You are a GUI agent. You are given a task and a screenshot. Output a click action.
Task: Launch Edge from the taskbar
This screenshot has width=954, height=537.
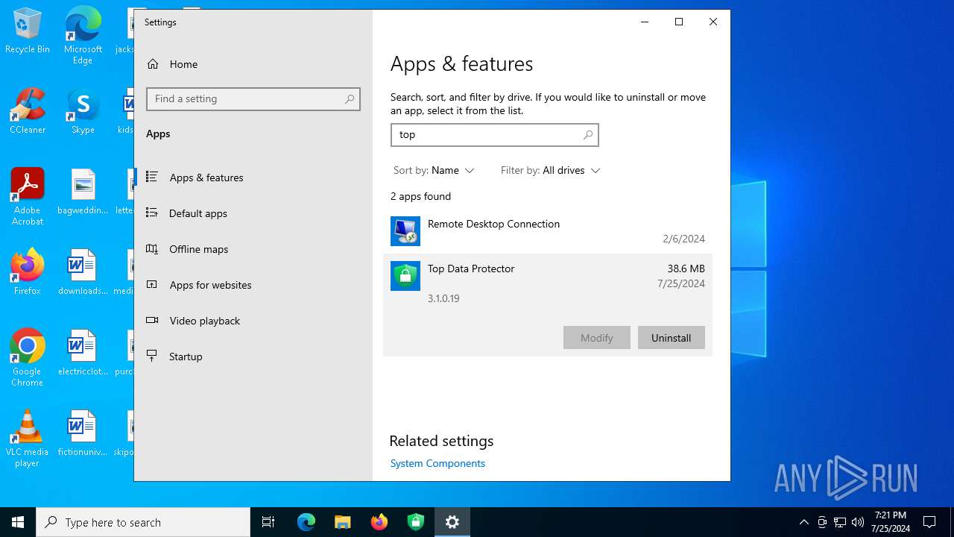306,522
